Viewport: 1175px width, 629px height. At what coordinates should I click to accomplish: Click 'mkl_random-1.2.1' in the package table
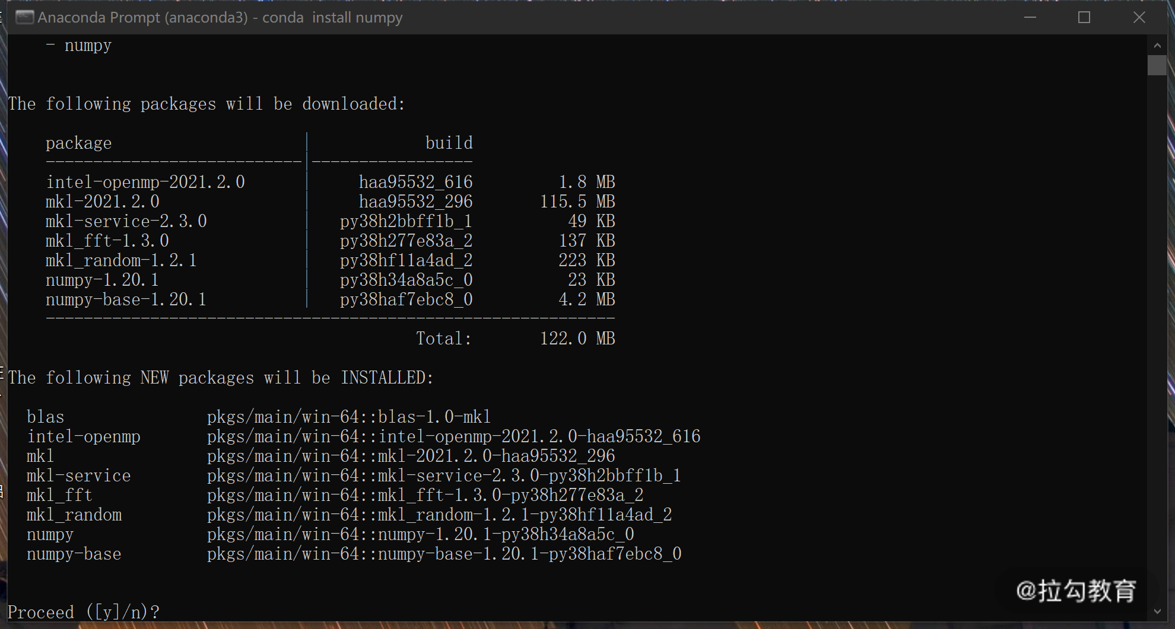tap(121, 260)
